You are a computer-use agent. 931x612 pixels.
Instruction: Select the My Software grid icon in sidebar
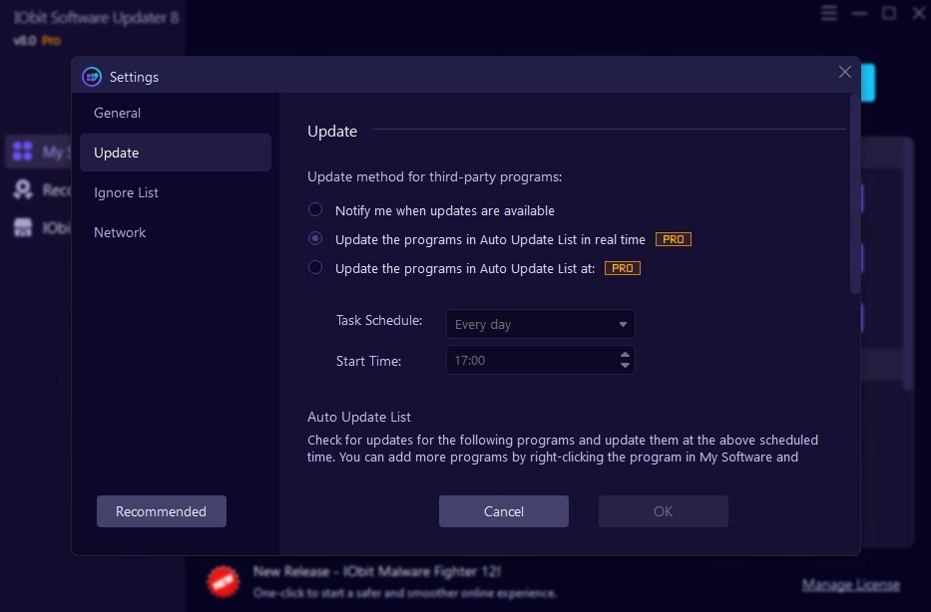coord(22,152)
